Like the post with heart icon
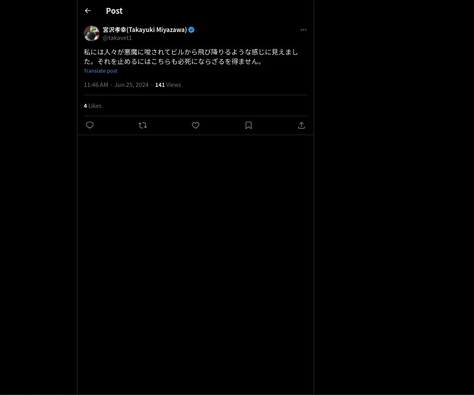The height and width of the screenshot is (395, 474). tap(196, 125)
